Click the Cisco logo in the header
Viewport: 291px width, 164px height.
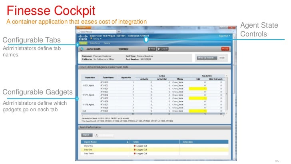[83, 38]
